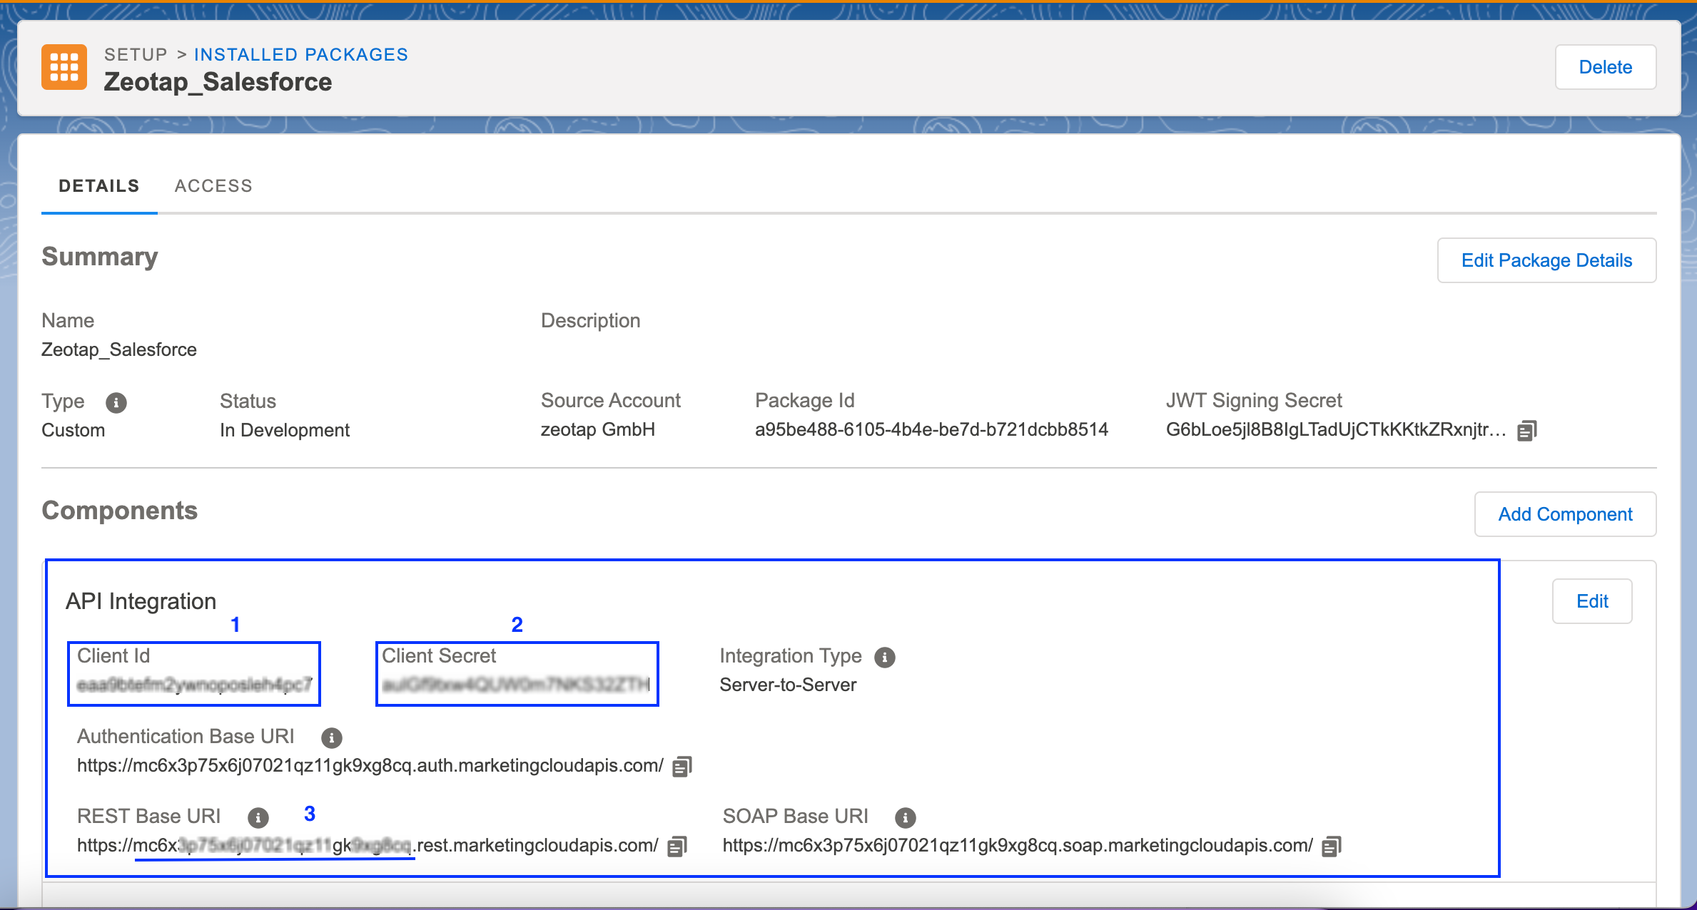Click the blurred Client Id value
The width and height of the screenshot is (1697, 910).
[194, 685]
